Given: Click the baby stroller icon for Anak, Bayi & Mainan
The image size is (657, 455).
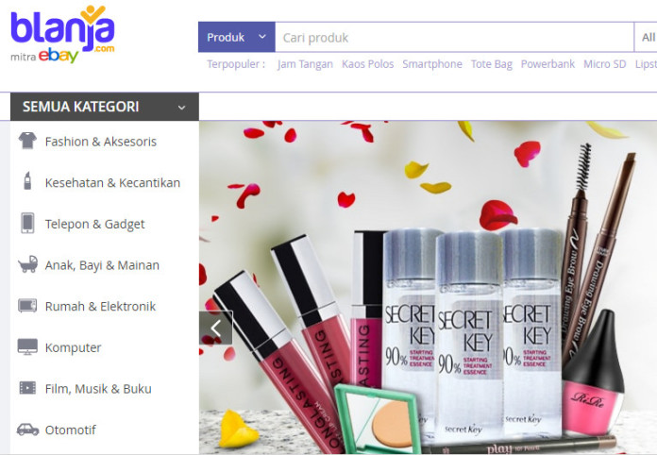Looking at the screenshot, I should click(27, 264).
